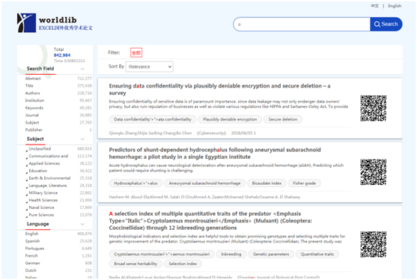Click the worldlib logo icon
Viewport: 417px width, 280px height.
[x=27, y=23]
